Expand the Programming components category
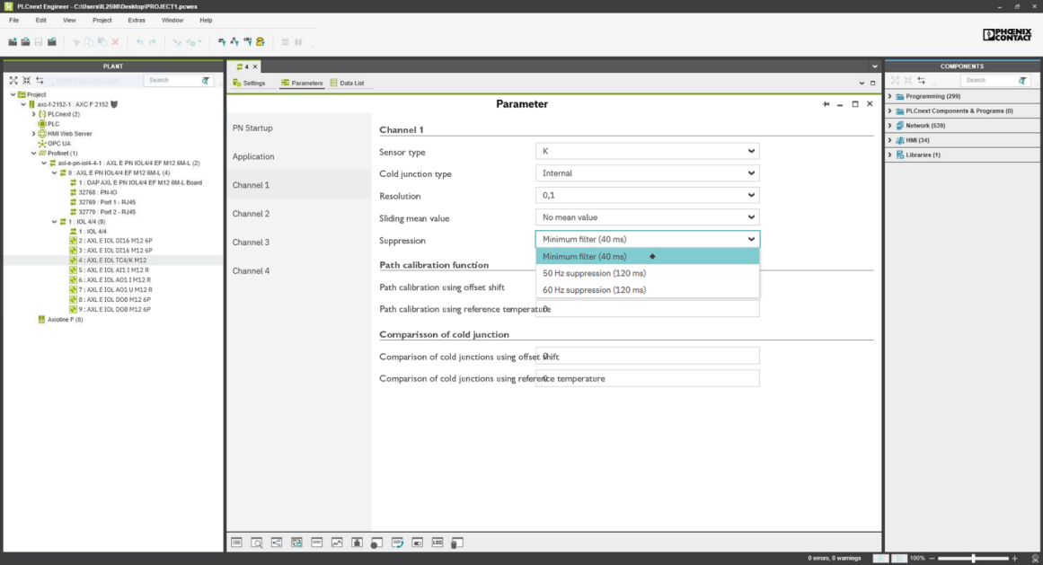1043x565 pixels. pos(890,96)
